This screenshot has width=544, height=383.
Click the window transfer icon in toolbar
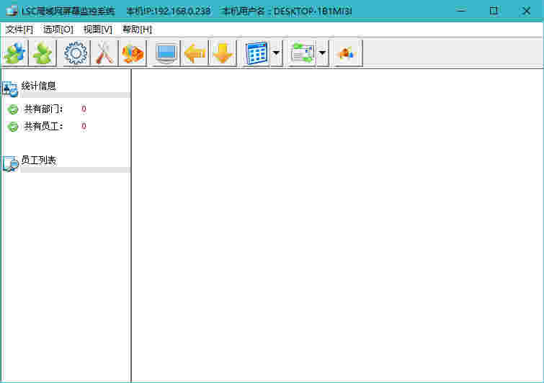point(302,54)
